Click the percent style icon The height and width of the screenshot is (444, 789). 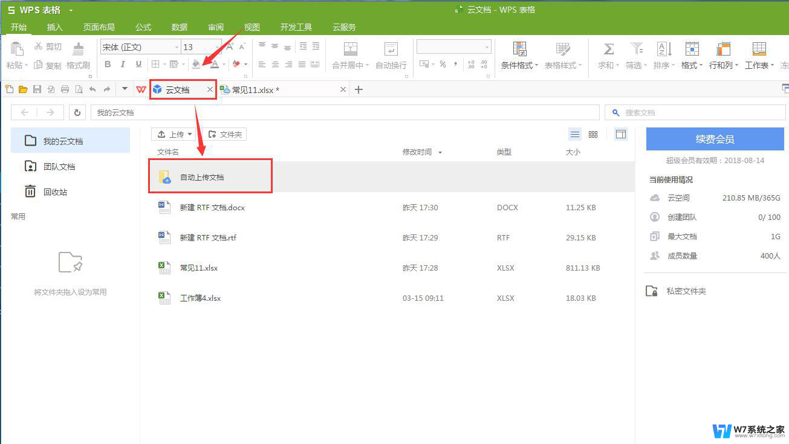click(x=443, y=65)
